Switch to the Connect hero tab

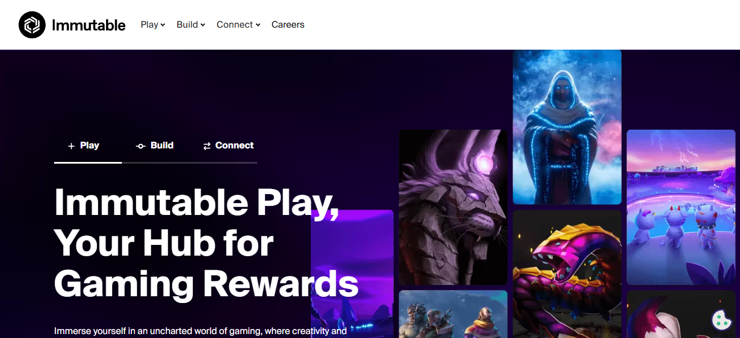[228, 146]
